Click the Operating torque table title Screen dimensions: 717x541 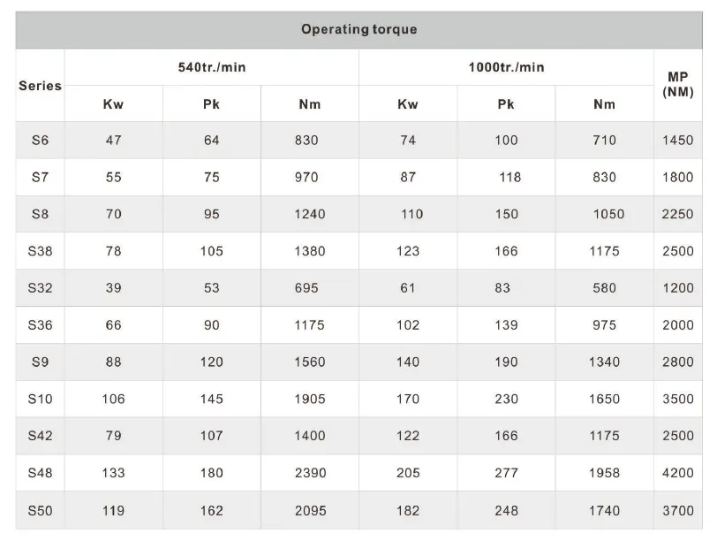[x=359, y=29]
